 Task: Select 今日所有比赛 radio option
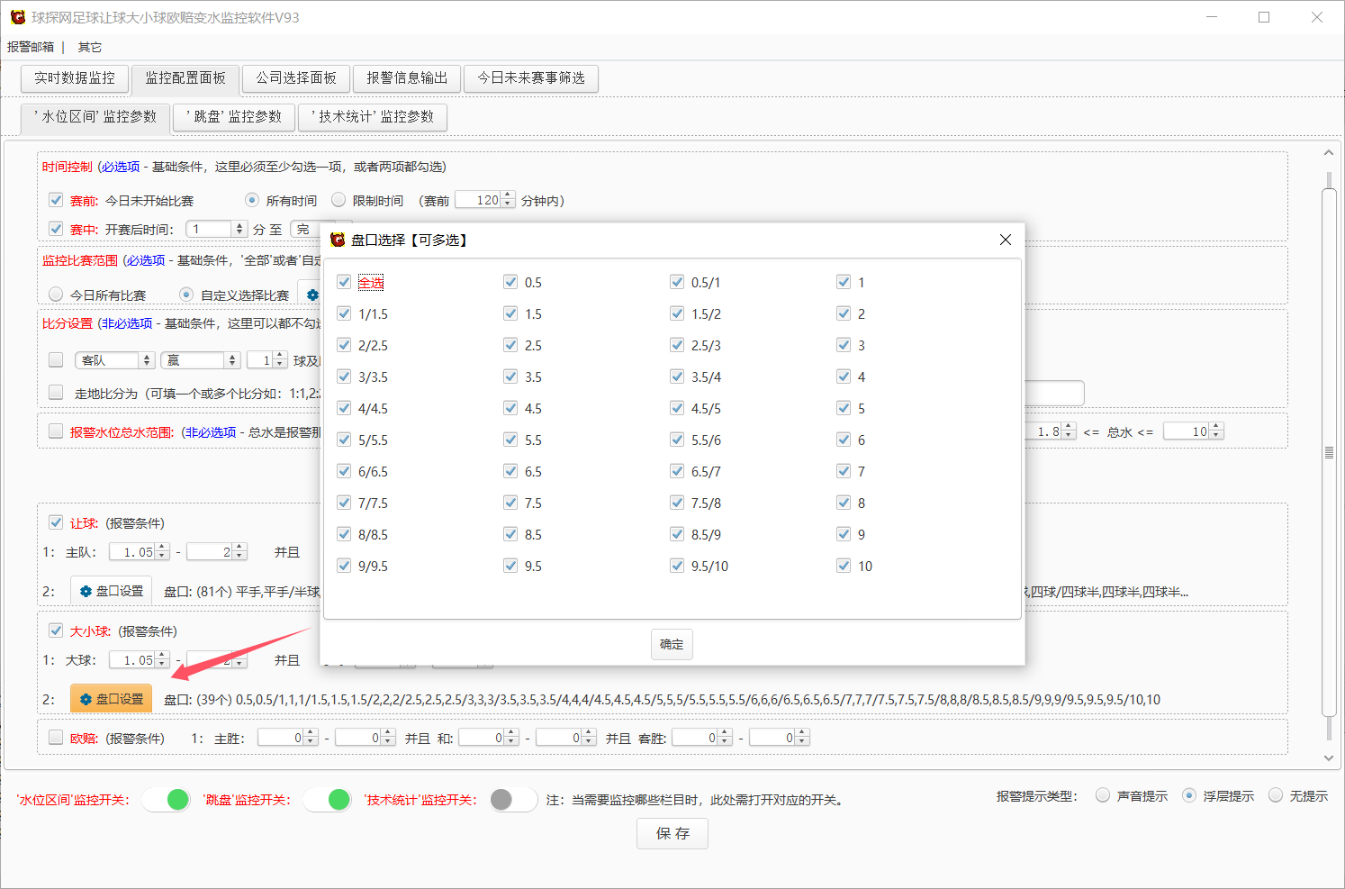(x=56, y=295)
